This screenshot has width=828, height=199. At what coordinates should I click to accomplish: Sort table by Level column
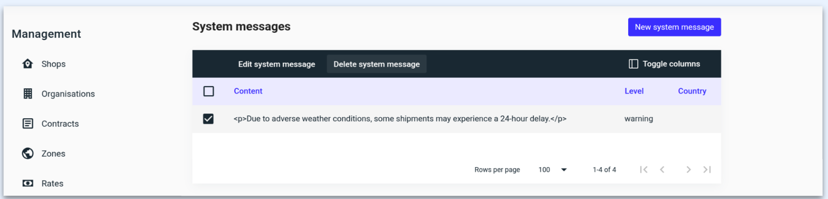pos(633,91)
